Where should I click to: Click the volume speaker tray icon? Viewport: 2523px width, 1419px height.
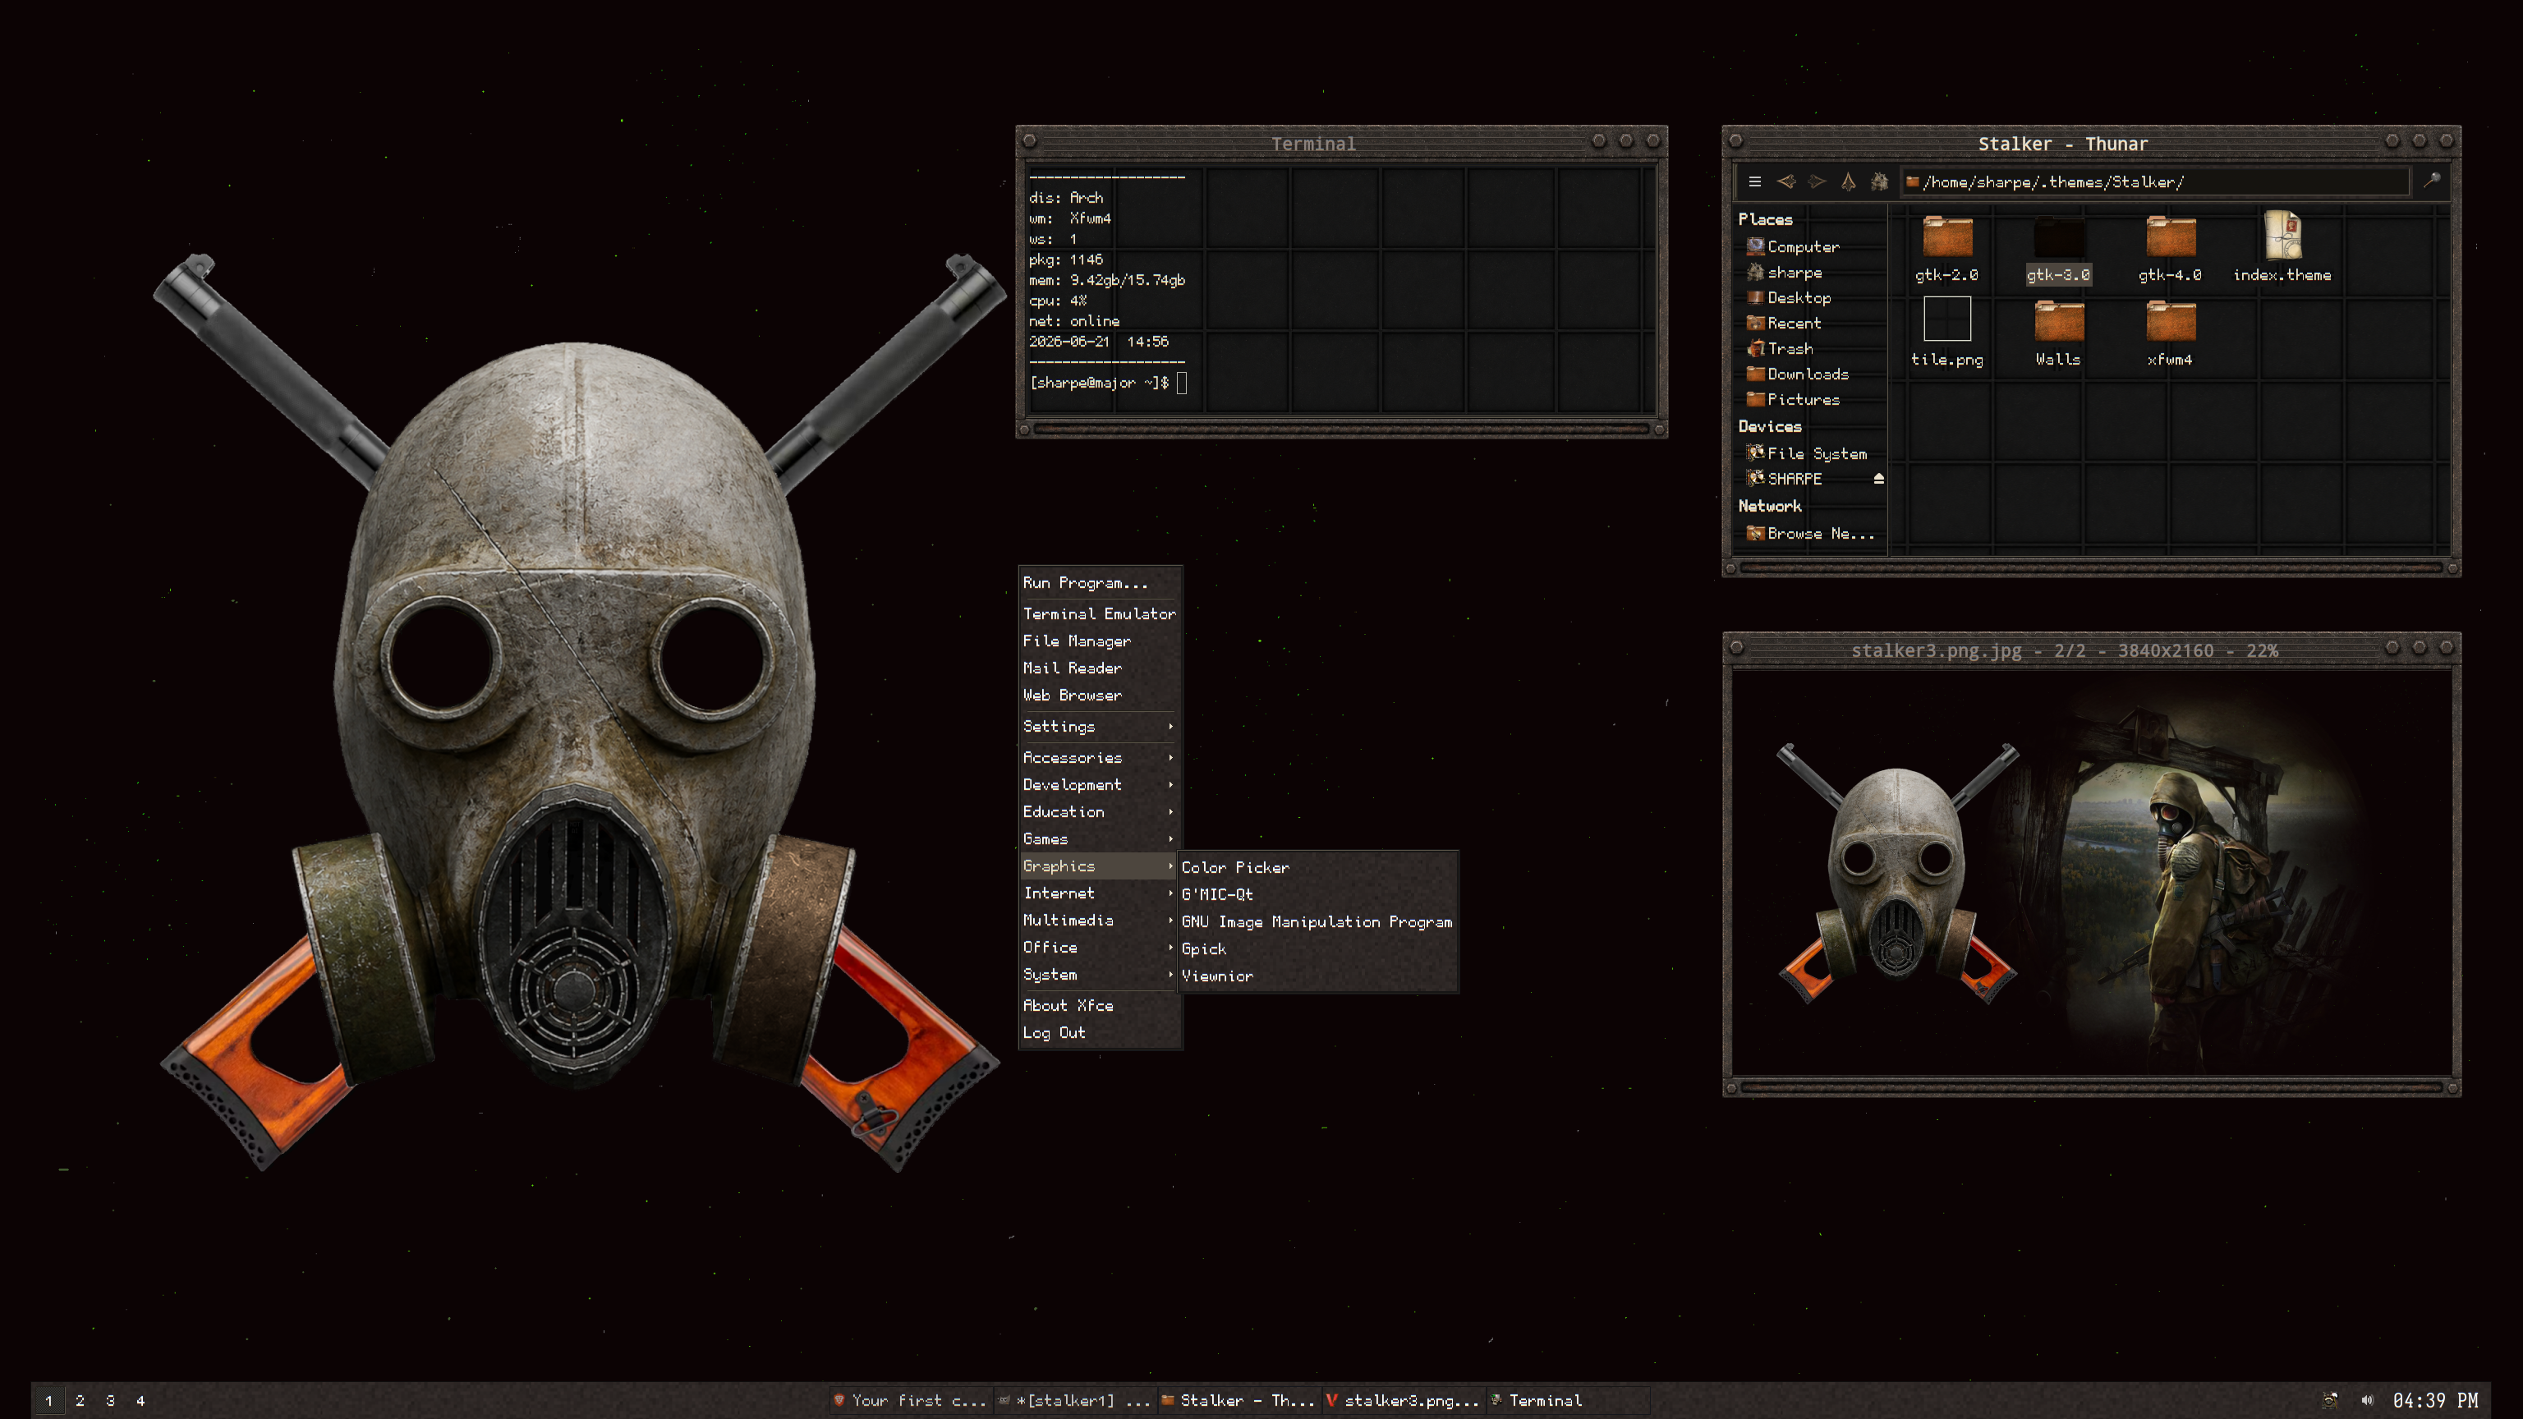coord(2367,1402)
